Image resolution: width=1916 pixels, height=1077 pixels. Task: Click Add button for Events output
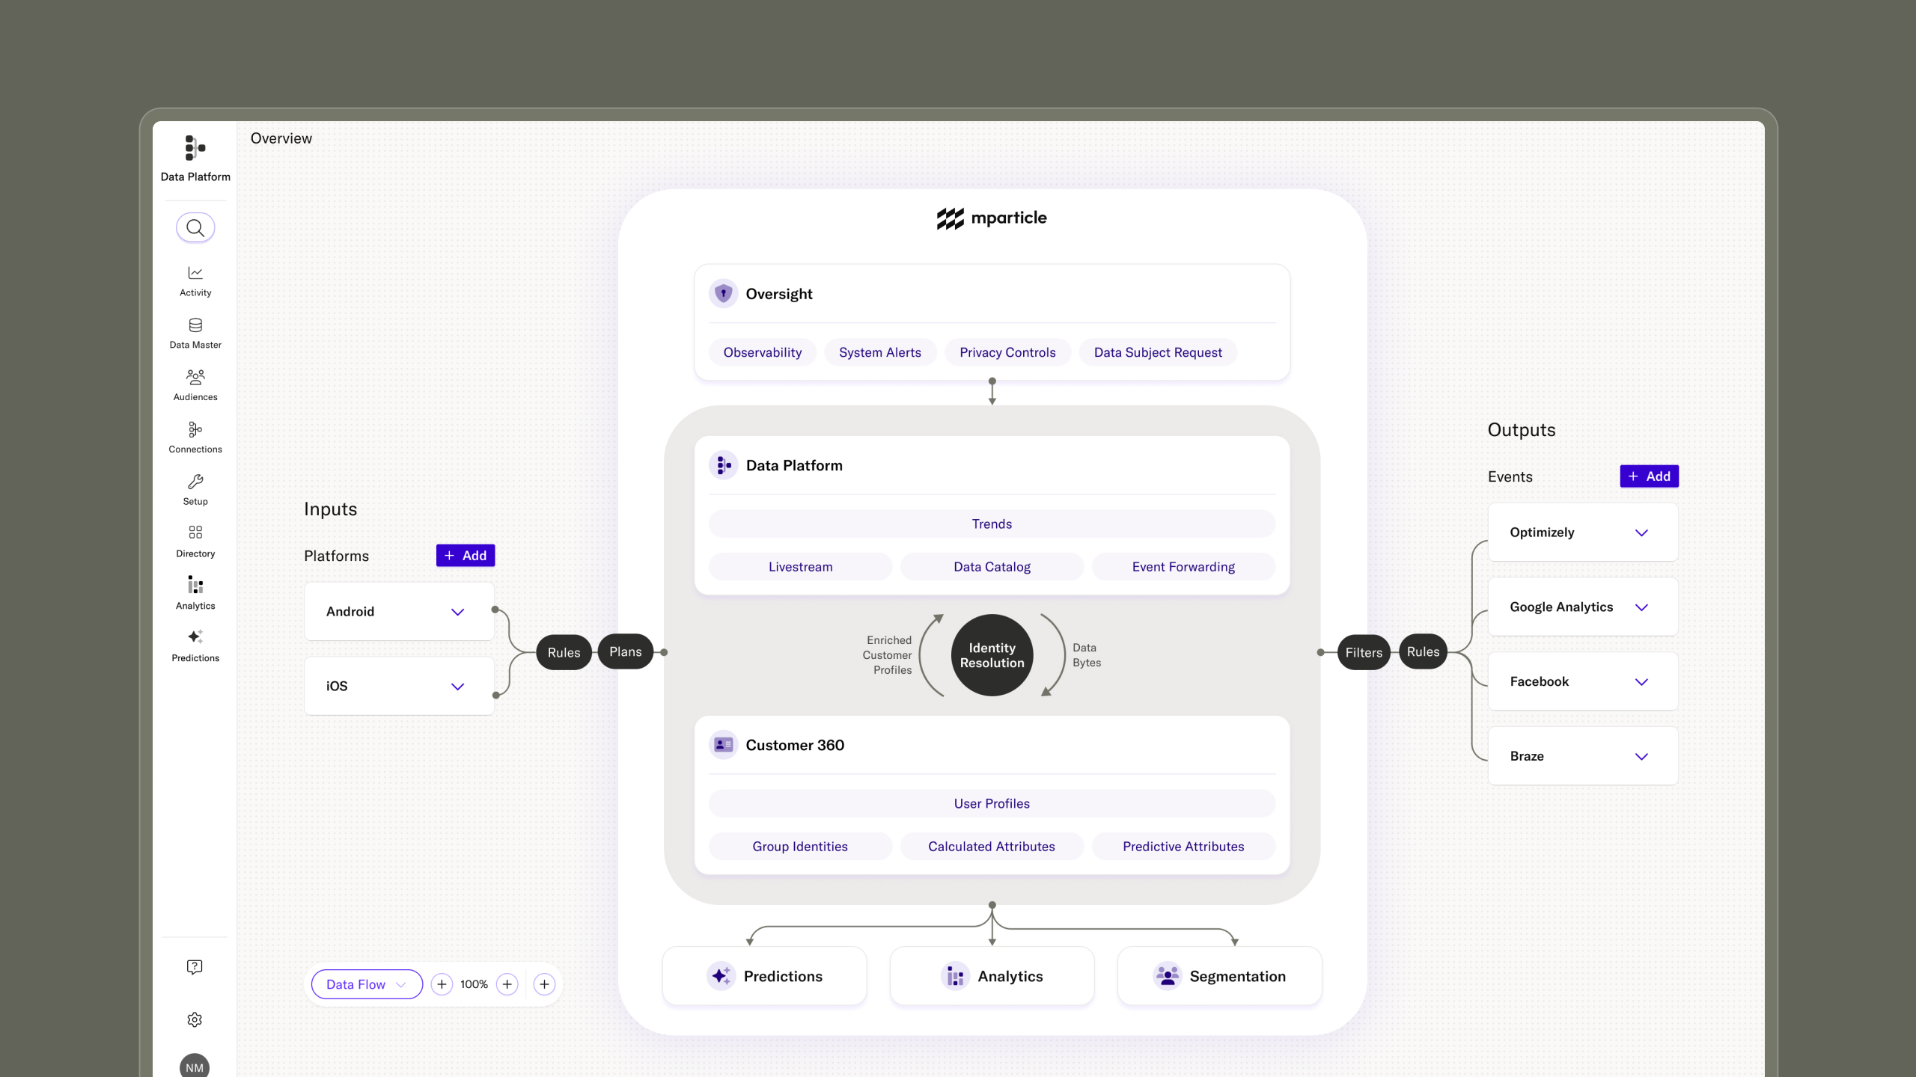point(1649,476)
